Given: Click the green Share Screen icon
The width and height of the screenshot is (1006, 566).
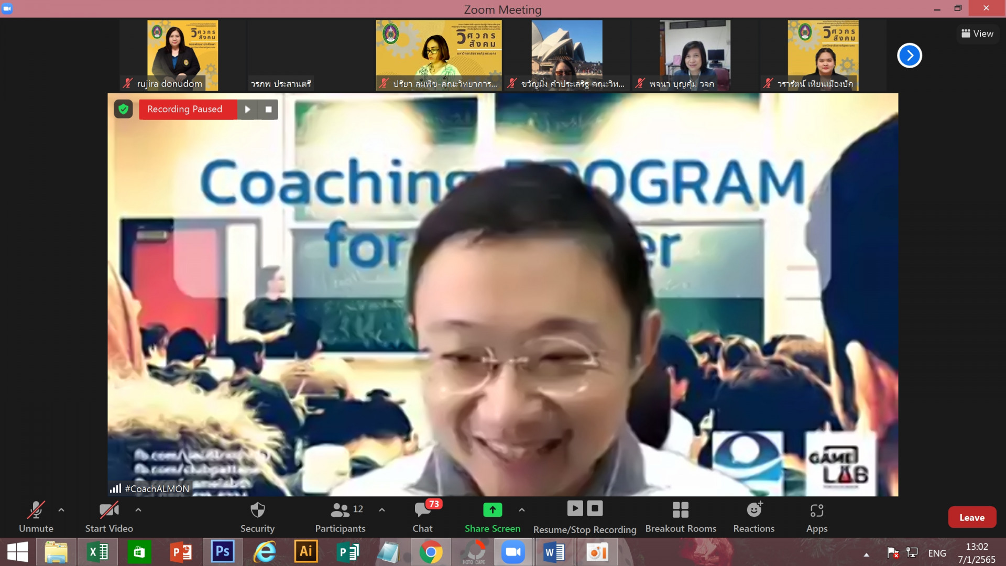Looking at the screenshot, I should (492, 509).
